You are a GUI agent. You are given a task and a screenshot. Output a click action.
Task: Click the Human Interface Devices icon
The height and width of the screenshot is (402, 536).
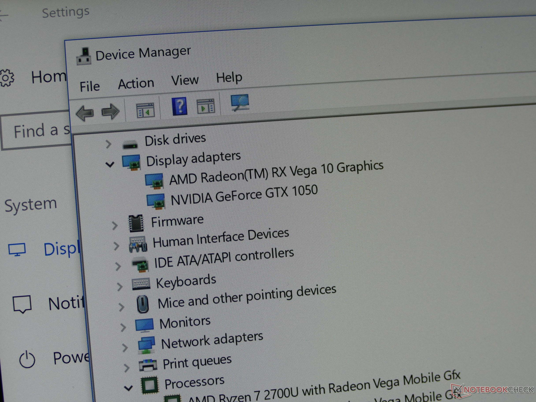(x=138, y=244)
